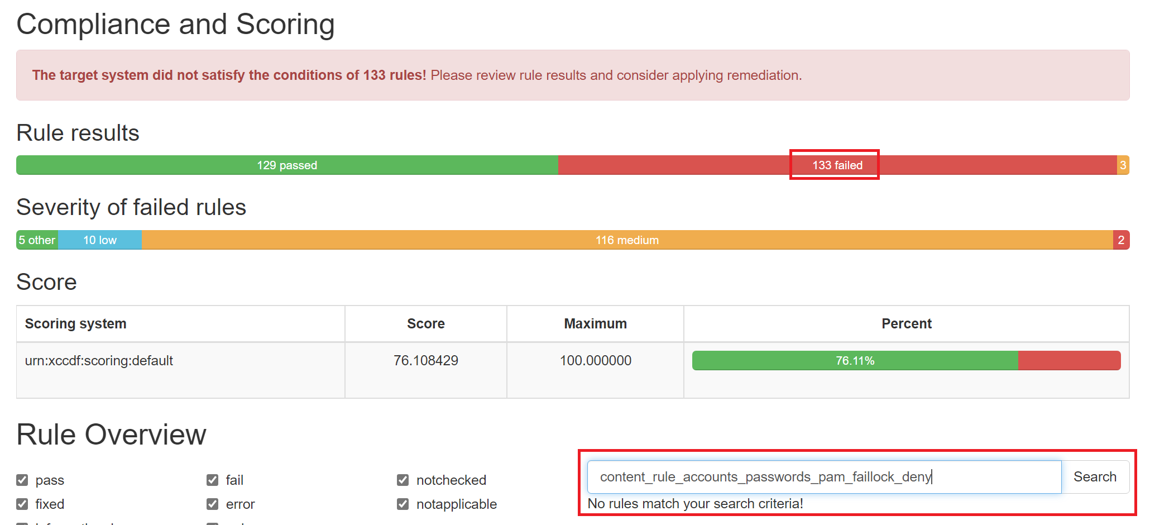This screenshot has width=1150, height=525.
Task: Select the 5 other severity segment
Action: 36,240
